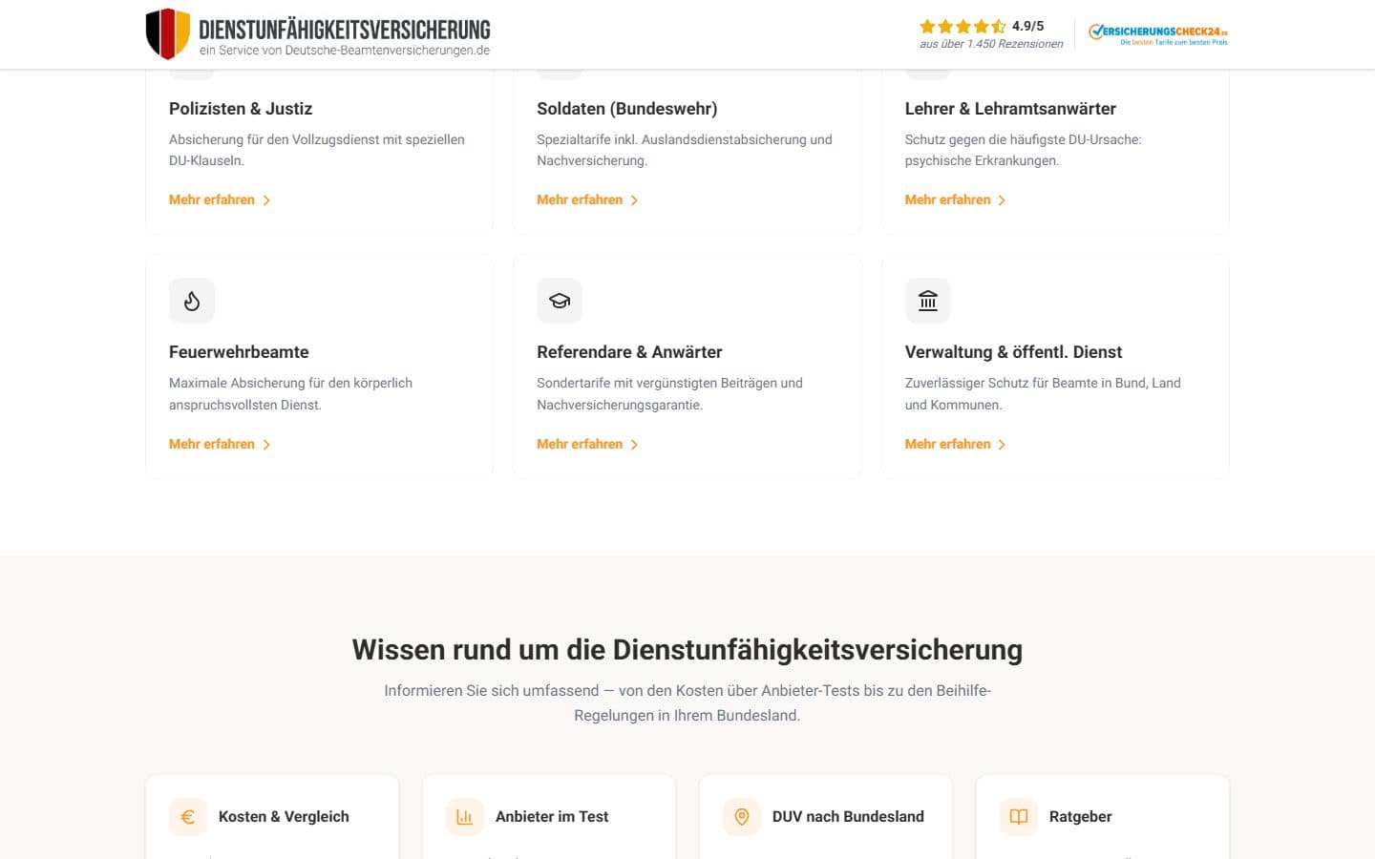
Task: Click the Lehrer & Lehramtsanwärter heading
Action: tap(1010, 109)
